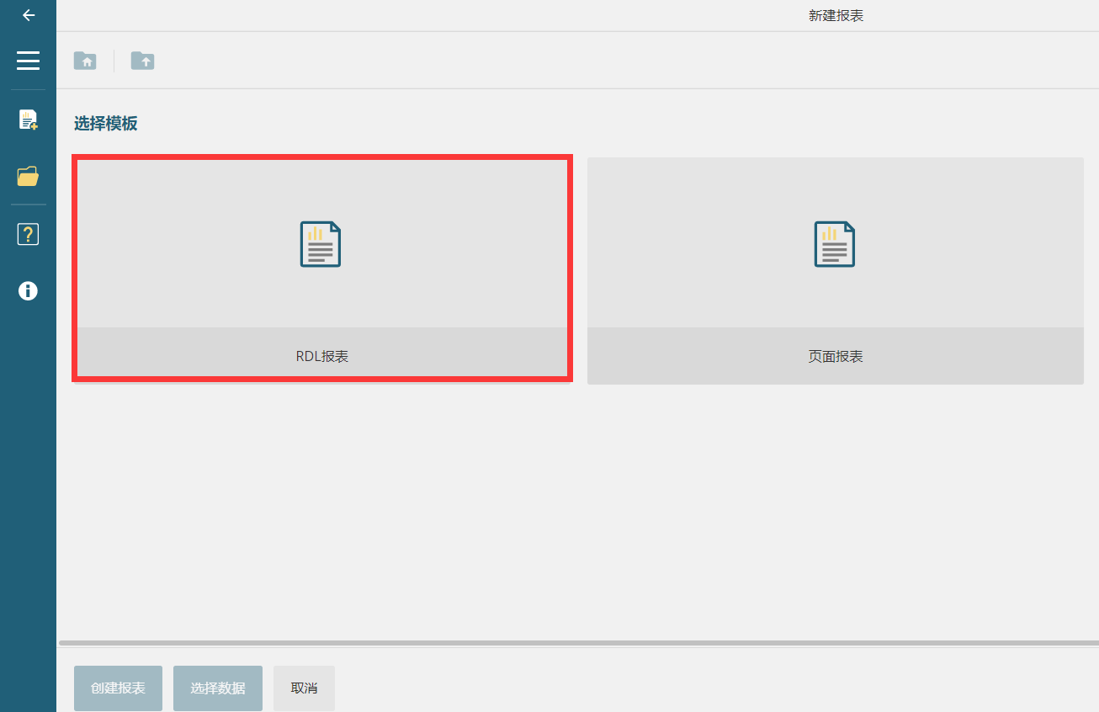Go to the home folder icon
The width and height of the screenshot is (1099, 712).
85,61
